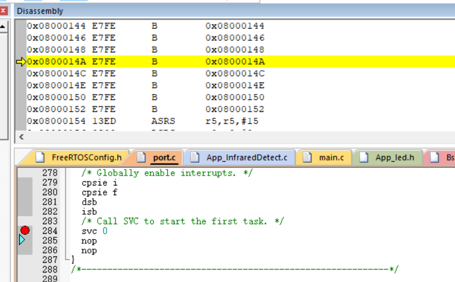This screenshot has height=282, width=455.
Task: Switch to the App_led.h tab
Action: pyautogui.click(x=387, y=158)
